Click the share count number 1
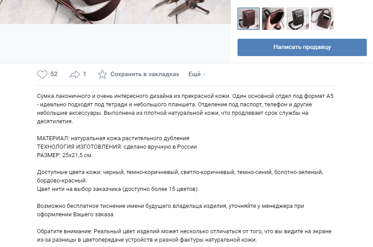 (x=84, y=74)
